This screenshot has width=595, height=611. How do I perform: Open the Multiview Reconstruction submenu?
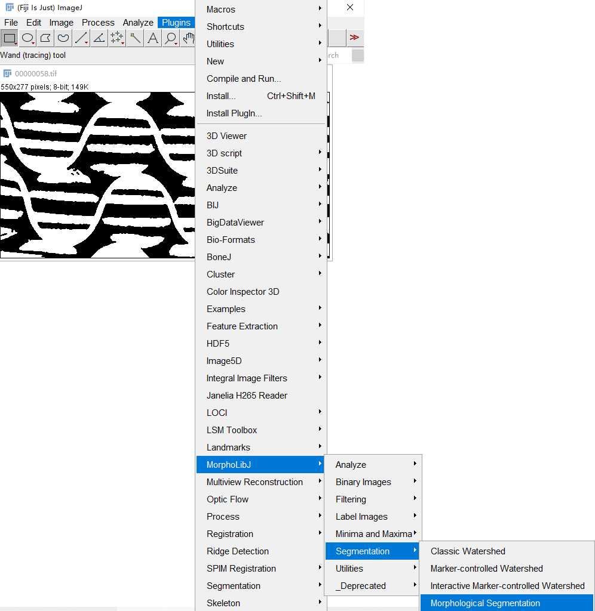click(260, 482)
